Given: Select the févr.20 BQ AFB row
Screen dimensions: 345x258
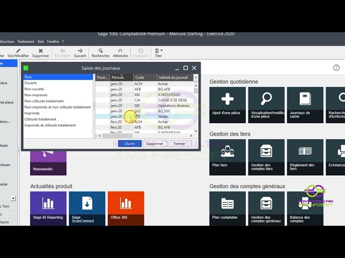Looking at the screenshot, I should coord(144,127).
